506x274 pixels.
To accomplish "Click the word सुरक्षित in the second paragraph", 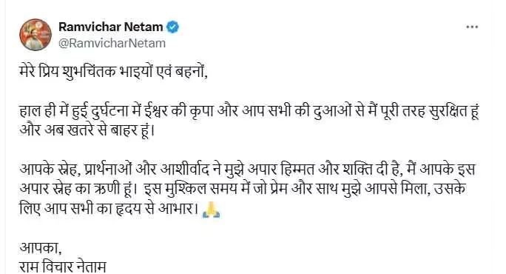I will click(x=448, y=112).
